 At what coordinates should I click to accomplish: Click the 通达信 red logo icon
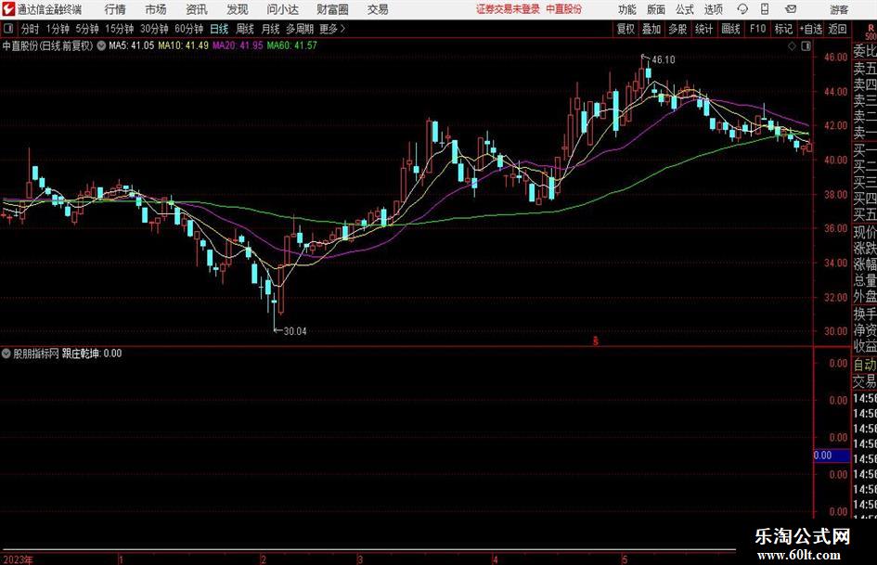click(8, 9)
